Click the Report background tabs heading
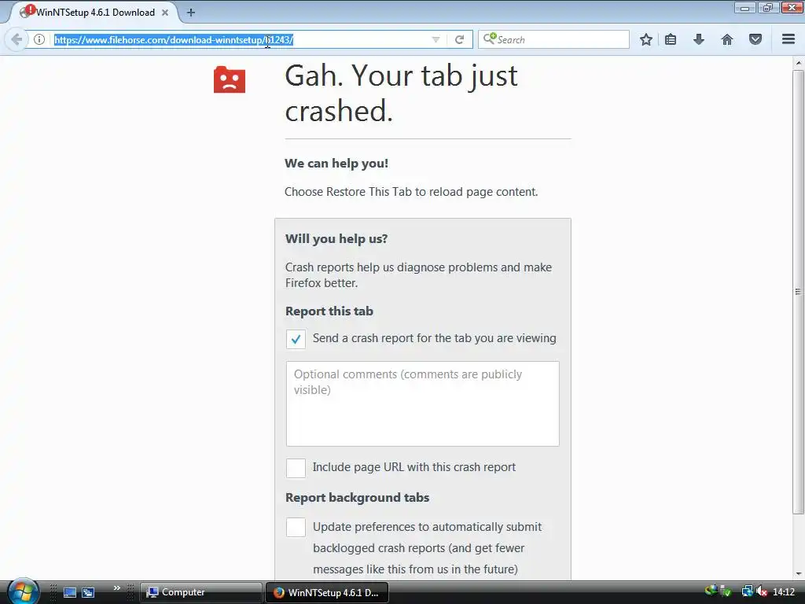The width and height of the screenshot is (805, 604). [358, 498]
